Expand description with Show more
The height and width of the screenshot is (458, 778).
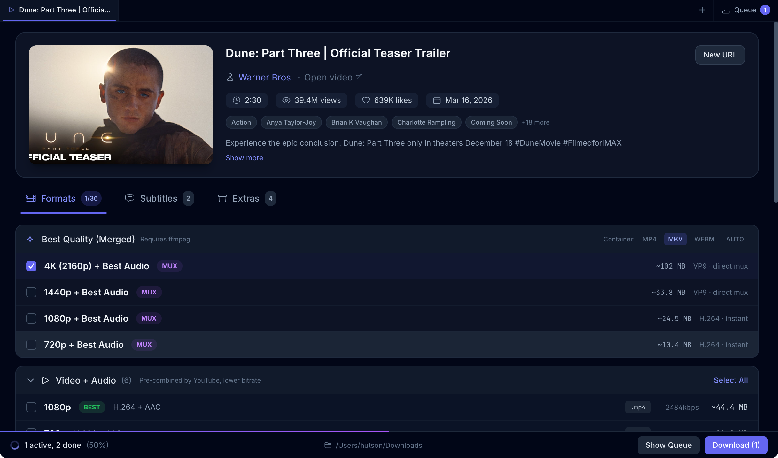coord(244,158)
